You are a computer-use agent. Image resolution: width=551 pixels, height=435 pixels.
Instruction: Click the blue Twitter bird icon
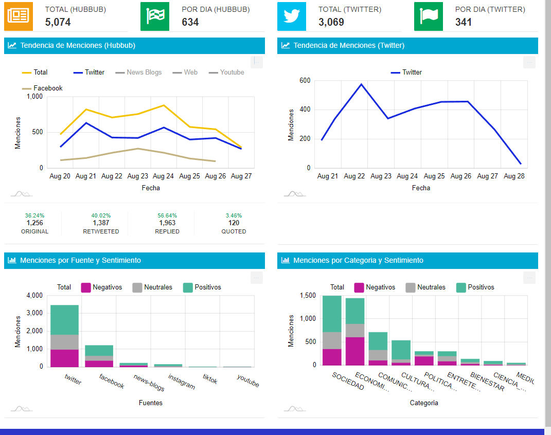[x=291, y=16]
